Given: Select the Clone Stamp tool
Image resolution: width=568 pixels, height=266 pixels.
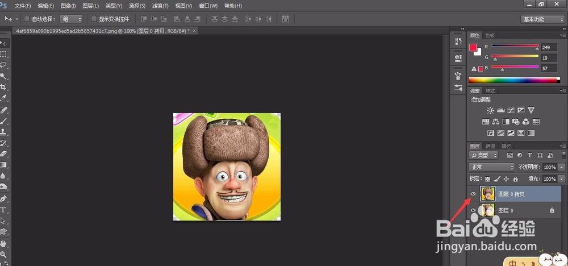Looking at the screenshot, I should pyautogui.click(x=3, y=131).
